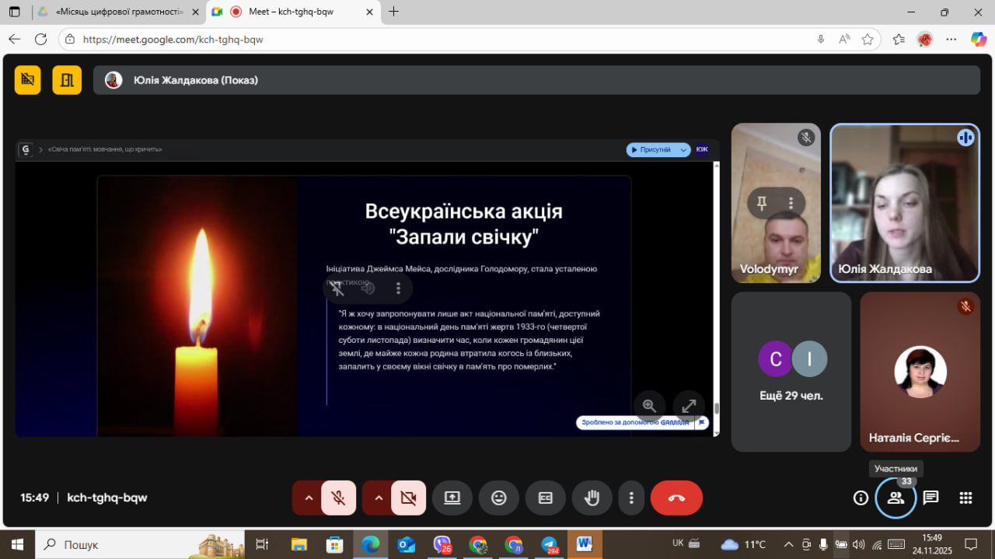995x559 pixels.
Task: Switch to the «Місяць цифрової грамотності» tab
Action: 117,12
